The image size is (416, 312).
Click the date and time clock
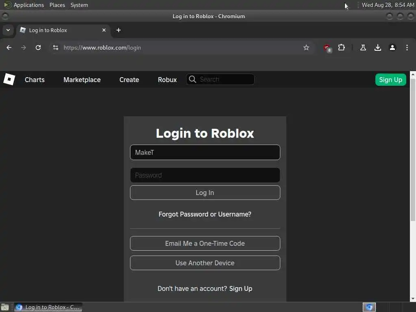388,5
